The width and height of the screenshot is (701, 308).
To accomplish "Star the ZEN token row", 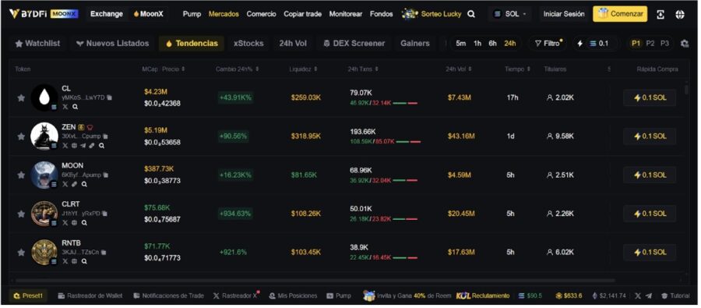I will click(x=20, y=136).
